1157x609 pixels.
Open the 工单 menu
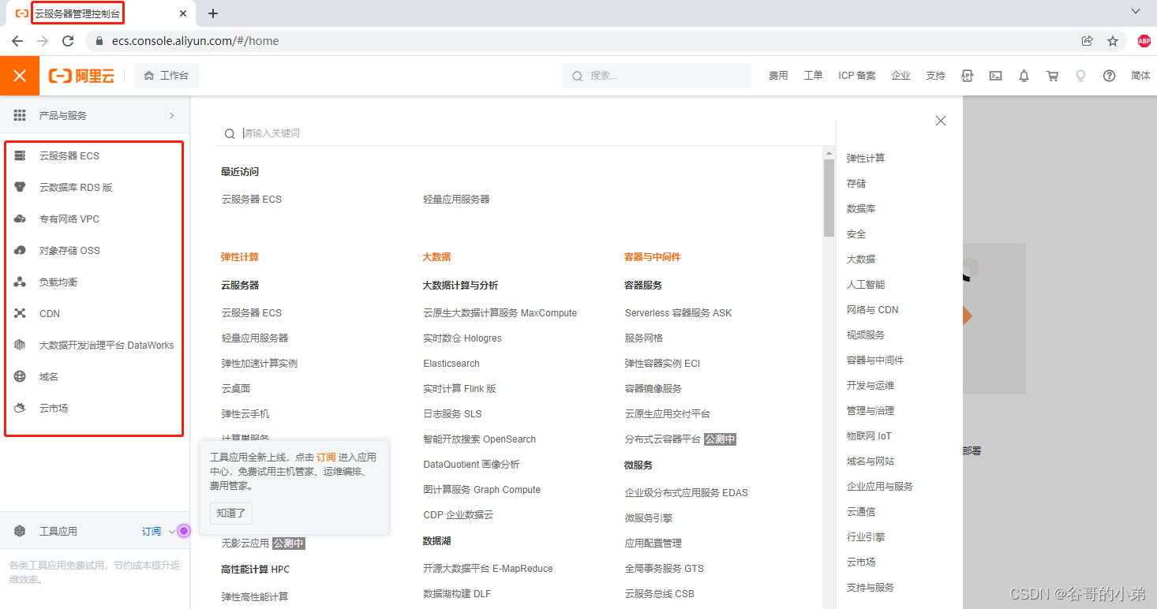(813, 76)
